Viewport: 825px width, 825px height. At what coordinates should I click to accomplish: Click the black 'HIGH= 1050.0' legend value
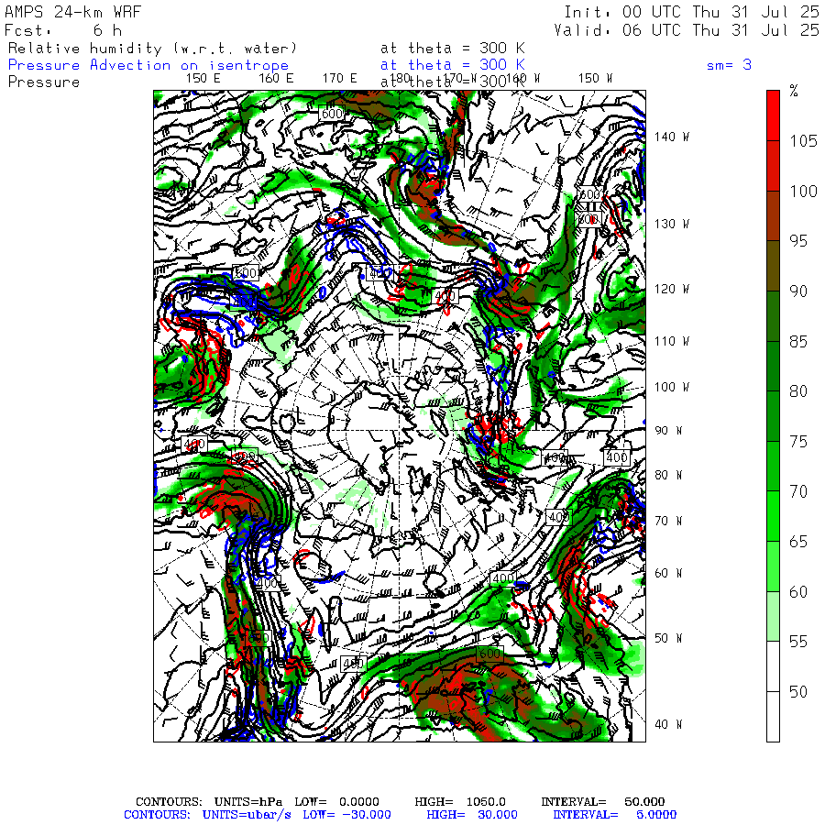pos(460,802)
